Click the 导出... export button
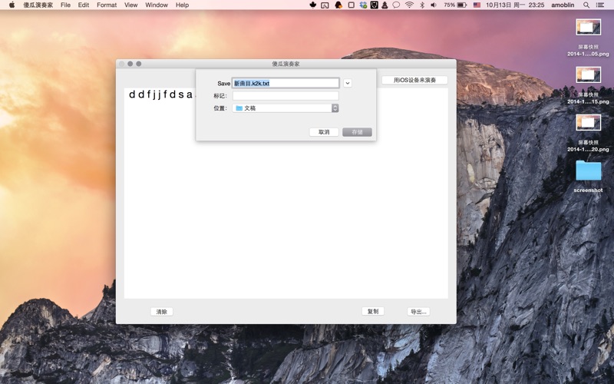 point(418,312)
